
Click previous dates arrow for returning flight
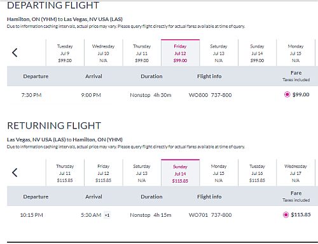pyautogui.click(x=15, y=172)
